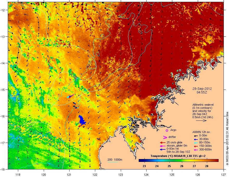Click the '300-600m' depth label
Viewport: 229px width, 177px height.
(x=205, y=149)
